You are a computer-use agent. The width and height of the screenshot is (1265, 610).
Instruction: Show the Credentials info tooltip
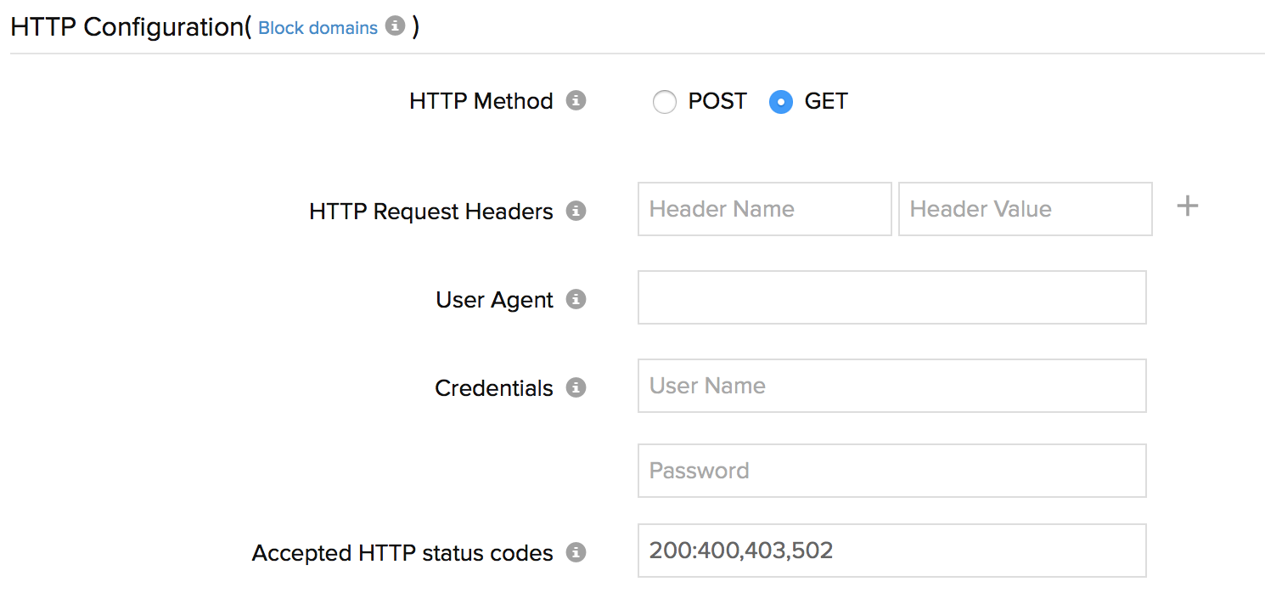point(577,387)
